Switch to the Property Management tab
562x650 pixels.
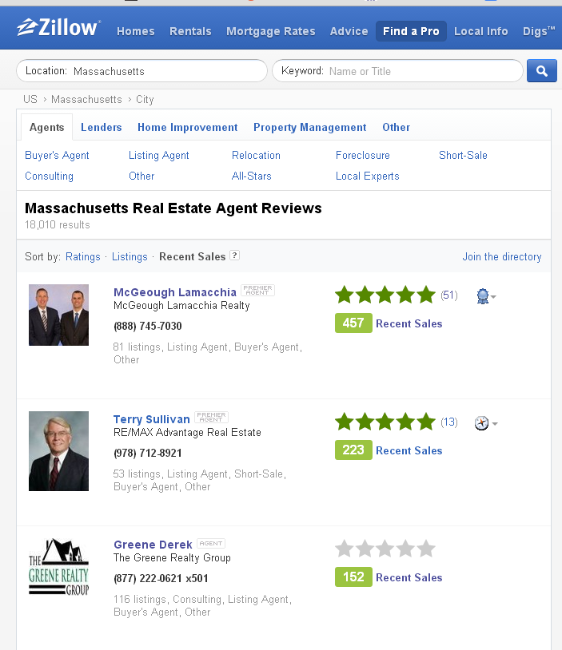point(310,127)
